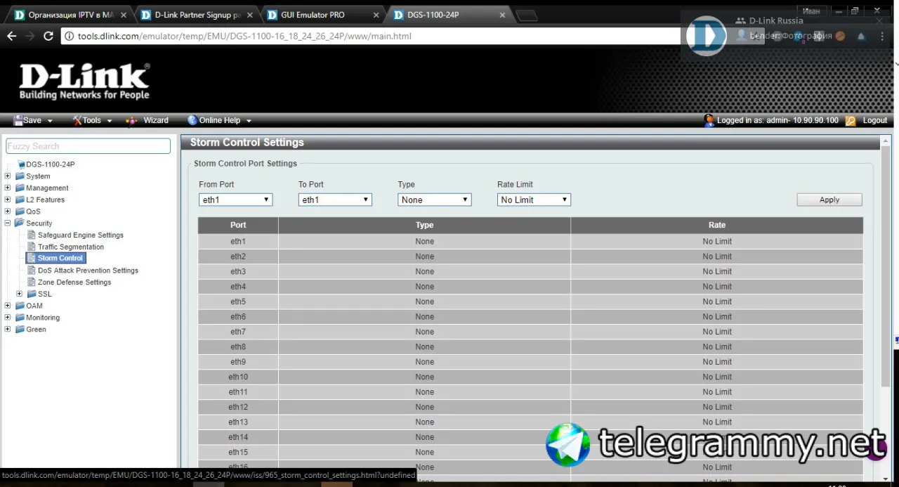Viewport: 899px width, 487px height.
Task: Click the browser back arrow
Action: [x=11, y=36]
